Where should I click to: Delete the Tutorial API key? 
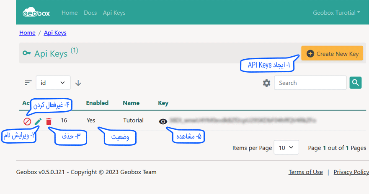[49, 121]
